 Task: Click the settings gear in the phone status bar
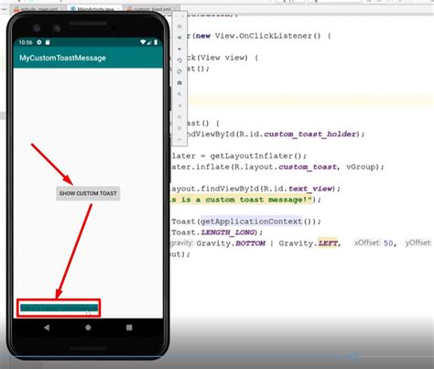(39, 42)
